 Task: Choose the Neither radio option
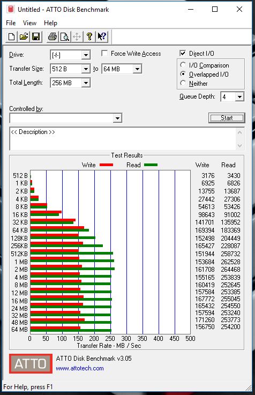coord(183,83)
